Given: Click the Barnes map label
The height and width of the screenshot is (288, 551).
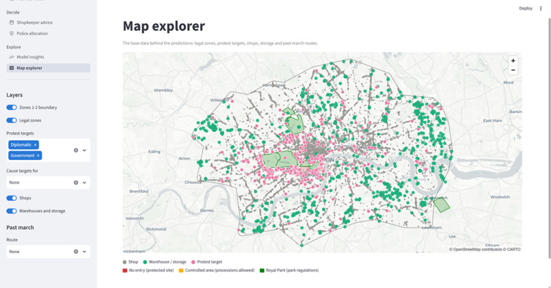Looking at the screenshot, I should [x=207, y=210].
